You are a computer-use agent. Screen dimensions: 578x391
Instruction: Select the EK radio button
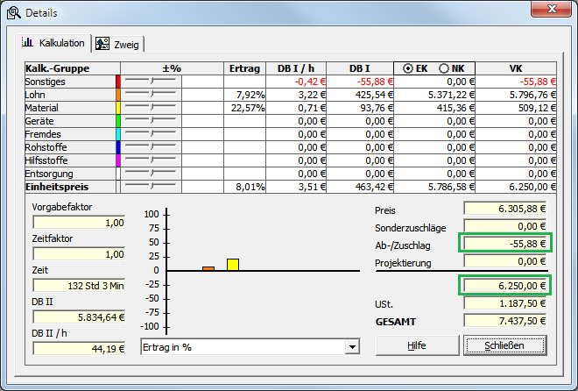(x=409, y=68)
